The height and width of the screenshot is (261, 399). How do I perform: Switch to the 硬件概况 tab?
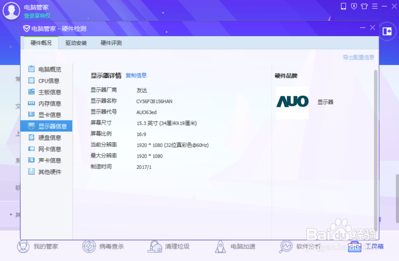click(x=41, y=43)
